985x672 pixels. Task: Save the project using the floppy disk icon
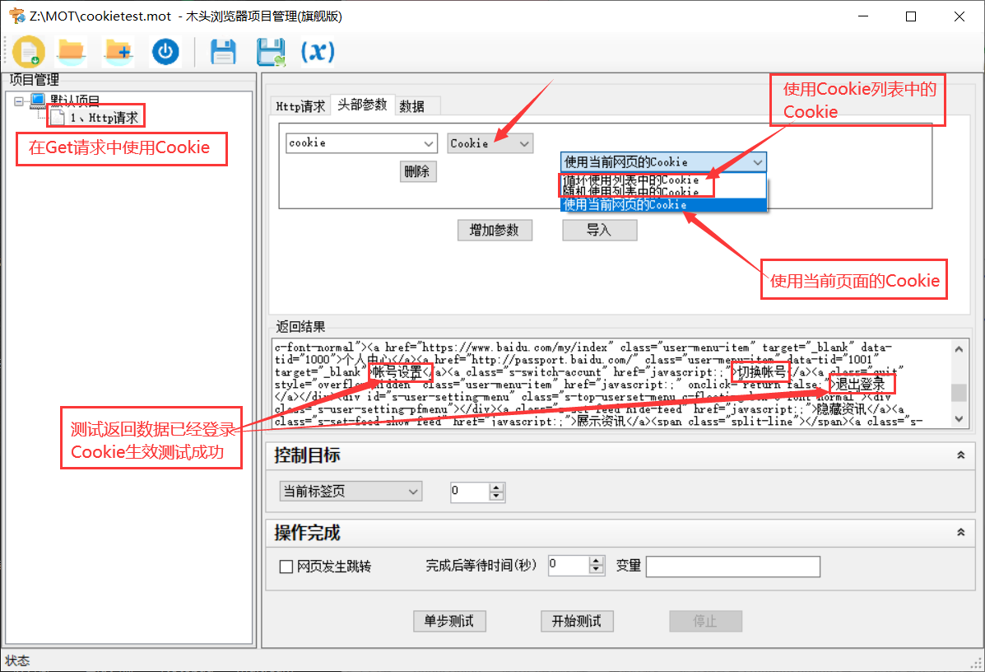223,51
